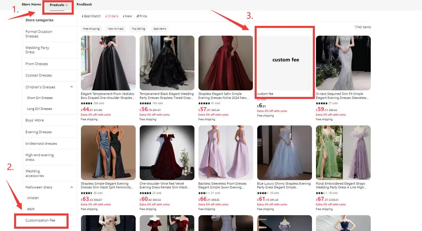Toggle the Free shipping filter chip
The image size is (422, 231).
click(x=91, y=28)
